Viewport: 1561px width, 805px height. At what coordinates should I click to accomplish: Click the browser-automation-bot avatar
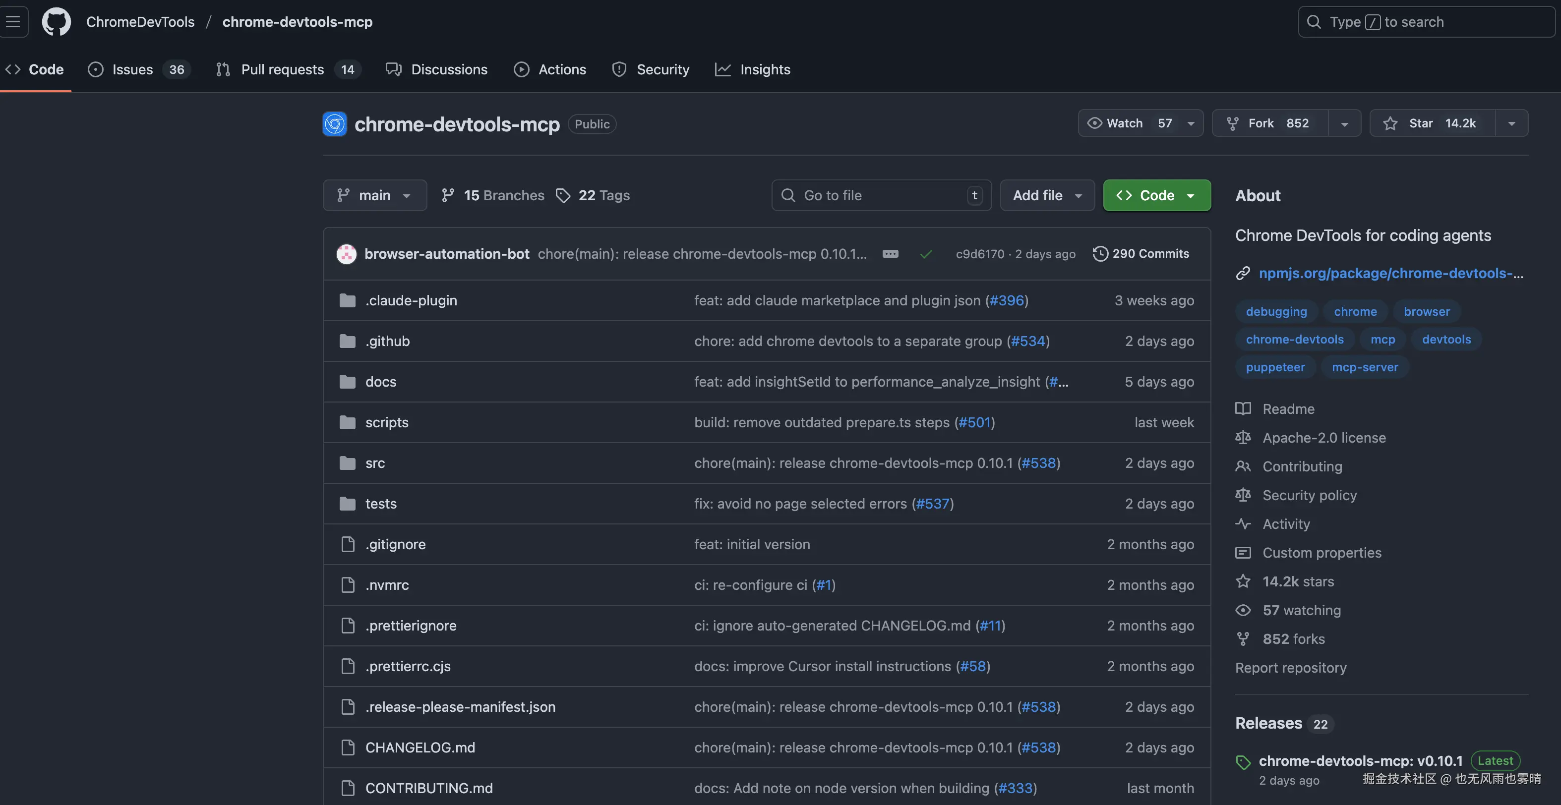tap(347, 254)
